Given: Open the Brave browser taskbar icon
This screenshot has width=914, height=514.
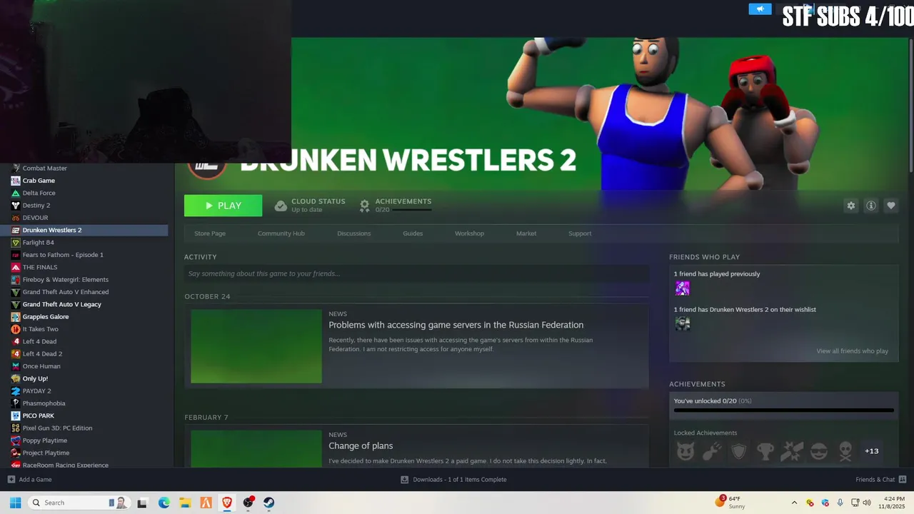Looking at the screenshot, I should [x=227, y=503].
